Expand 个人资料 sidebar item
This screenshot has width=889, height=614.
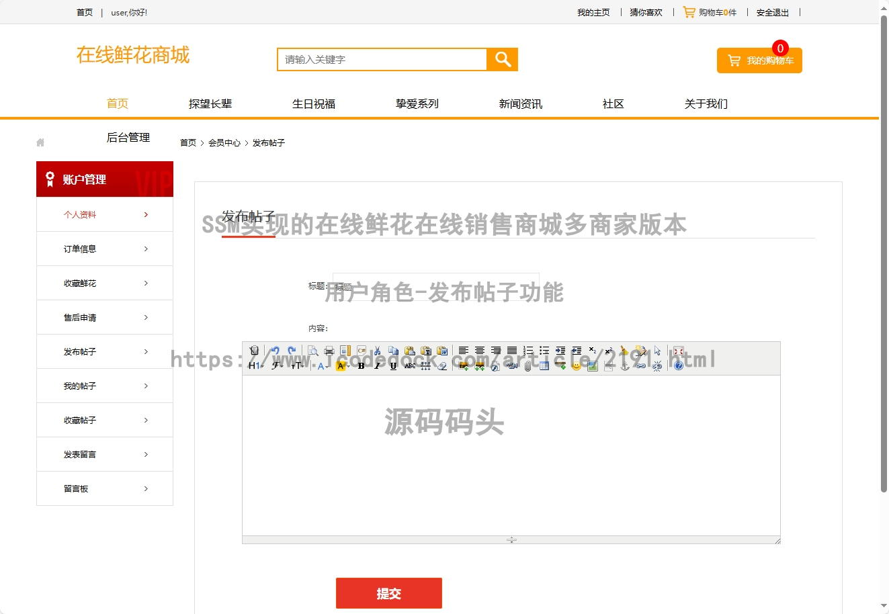click(105, 214)
